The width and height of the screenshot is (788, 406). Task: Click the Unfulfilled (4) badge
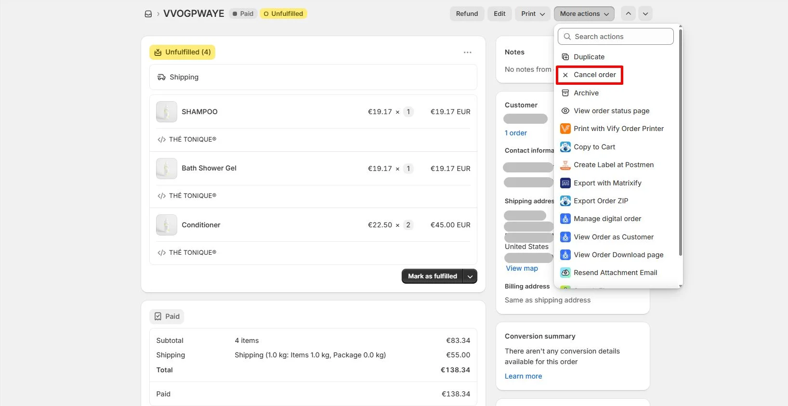183,52
